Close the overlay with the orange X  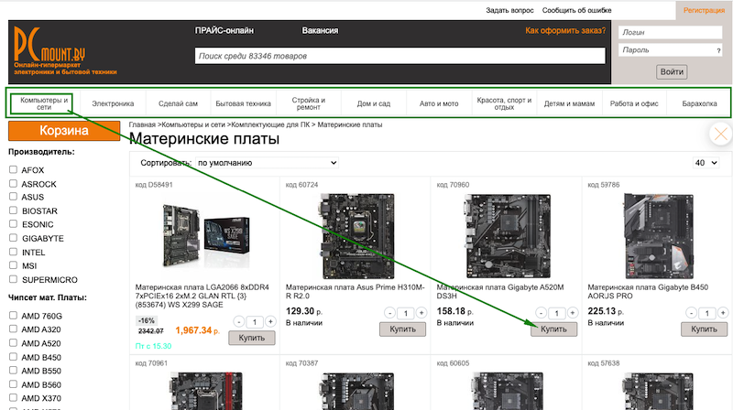720,135
